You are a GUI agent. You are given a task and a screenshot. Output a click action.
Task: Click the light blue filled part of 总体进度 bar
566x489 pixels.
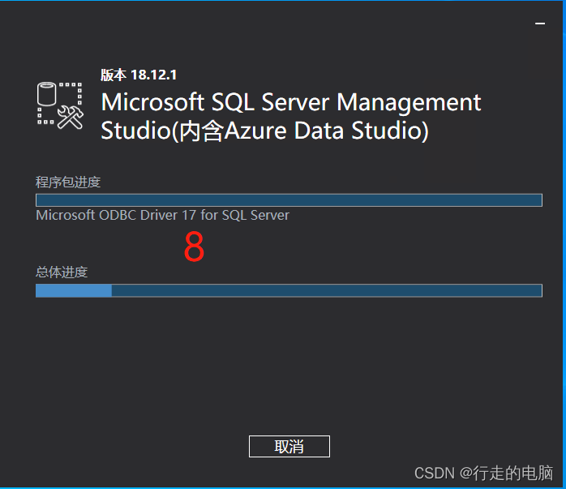74,290
